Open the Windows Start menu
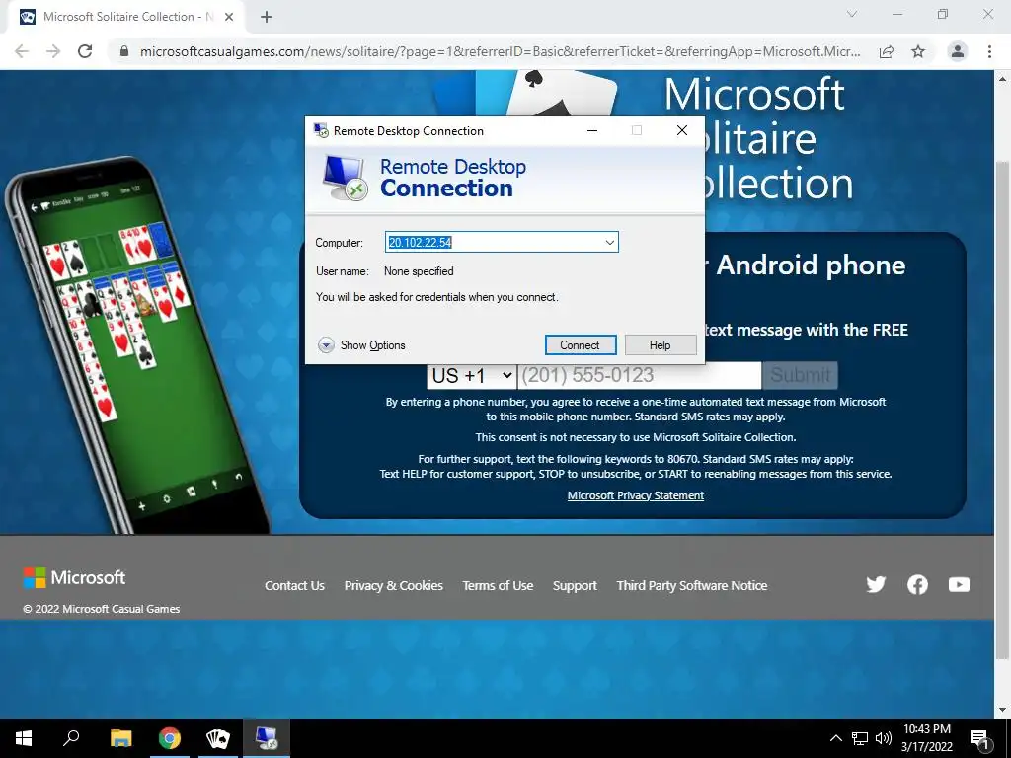The image size is (1011, 758). tap(24, 738)
